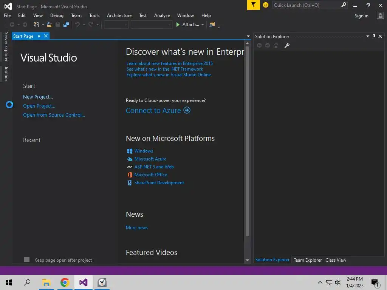
Task: Open the Redo history dropdown arrow
Action: [x=98, y=25]
